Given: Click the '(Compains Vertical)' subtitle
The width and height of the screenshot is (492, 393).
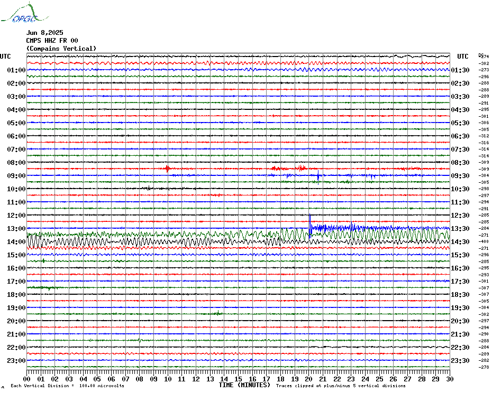Looking at the screenshot, I should (61, 49).
